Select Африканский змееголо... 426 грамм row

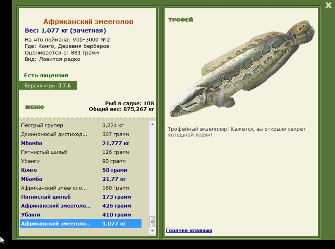click(81, 206)
